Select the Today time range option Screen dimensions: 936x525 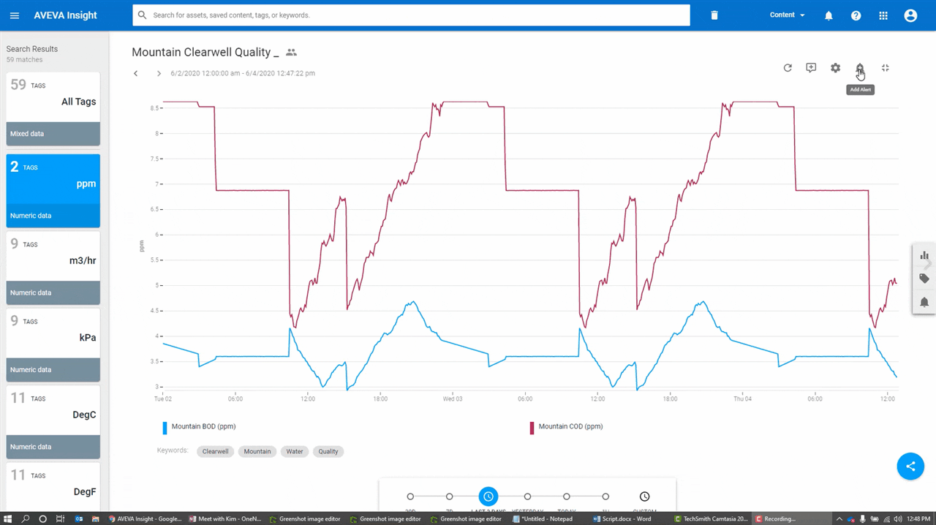pyautogui.click(x=566, y=496)
